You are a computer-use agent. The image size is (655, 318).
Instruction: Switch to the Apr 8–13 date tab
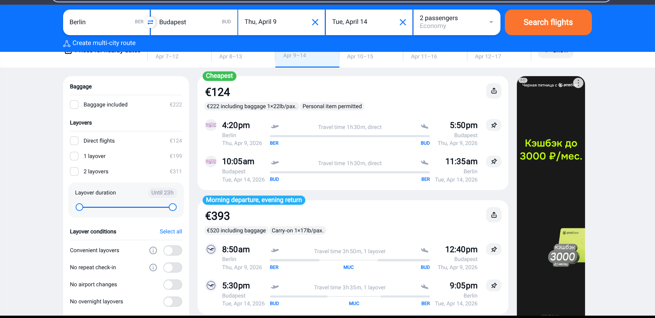pyautogui.click(x=231, y=57)
